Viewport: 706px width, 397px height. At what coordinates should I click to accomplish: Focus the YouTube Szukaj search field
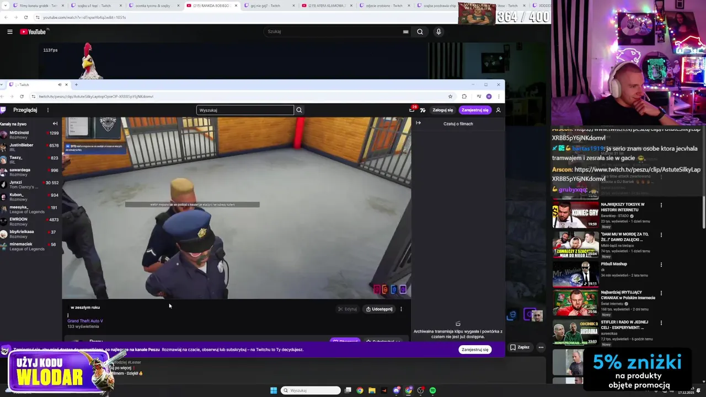click(x=336, y=32)
